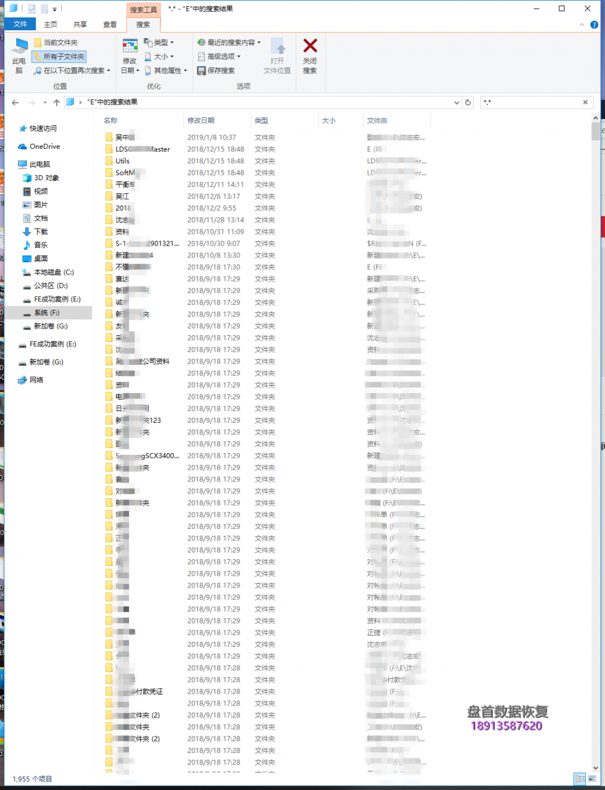Switch to large icons view in status bar
Image resolution: width=605 pixels, height=790 pixels.
(592, 778)
